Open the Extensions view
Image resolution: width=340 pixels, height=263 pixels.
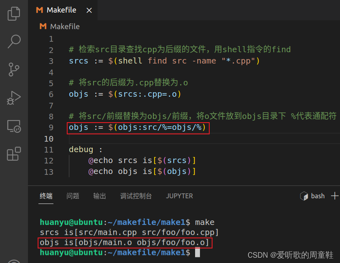coord(14,154)
